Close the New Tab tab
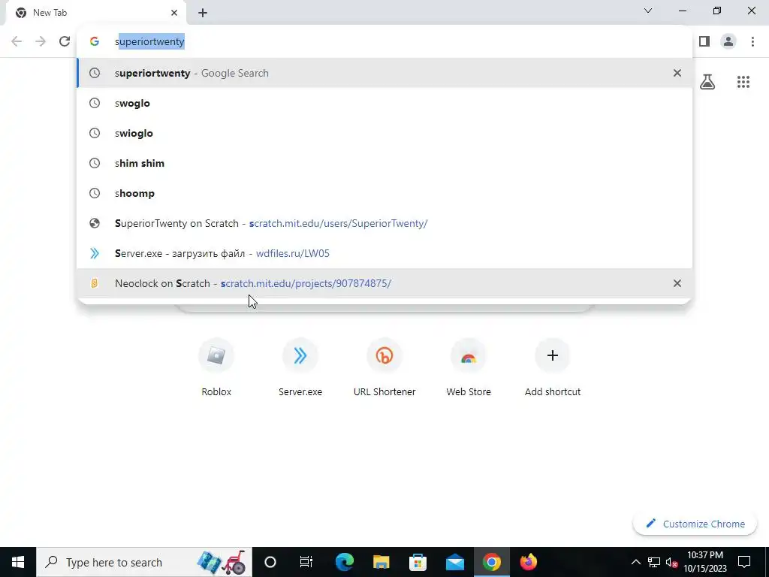 tap(174, 13)
